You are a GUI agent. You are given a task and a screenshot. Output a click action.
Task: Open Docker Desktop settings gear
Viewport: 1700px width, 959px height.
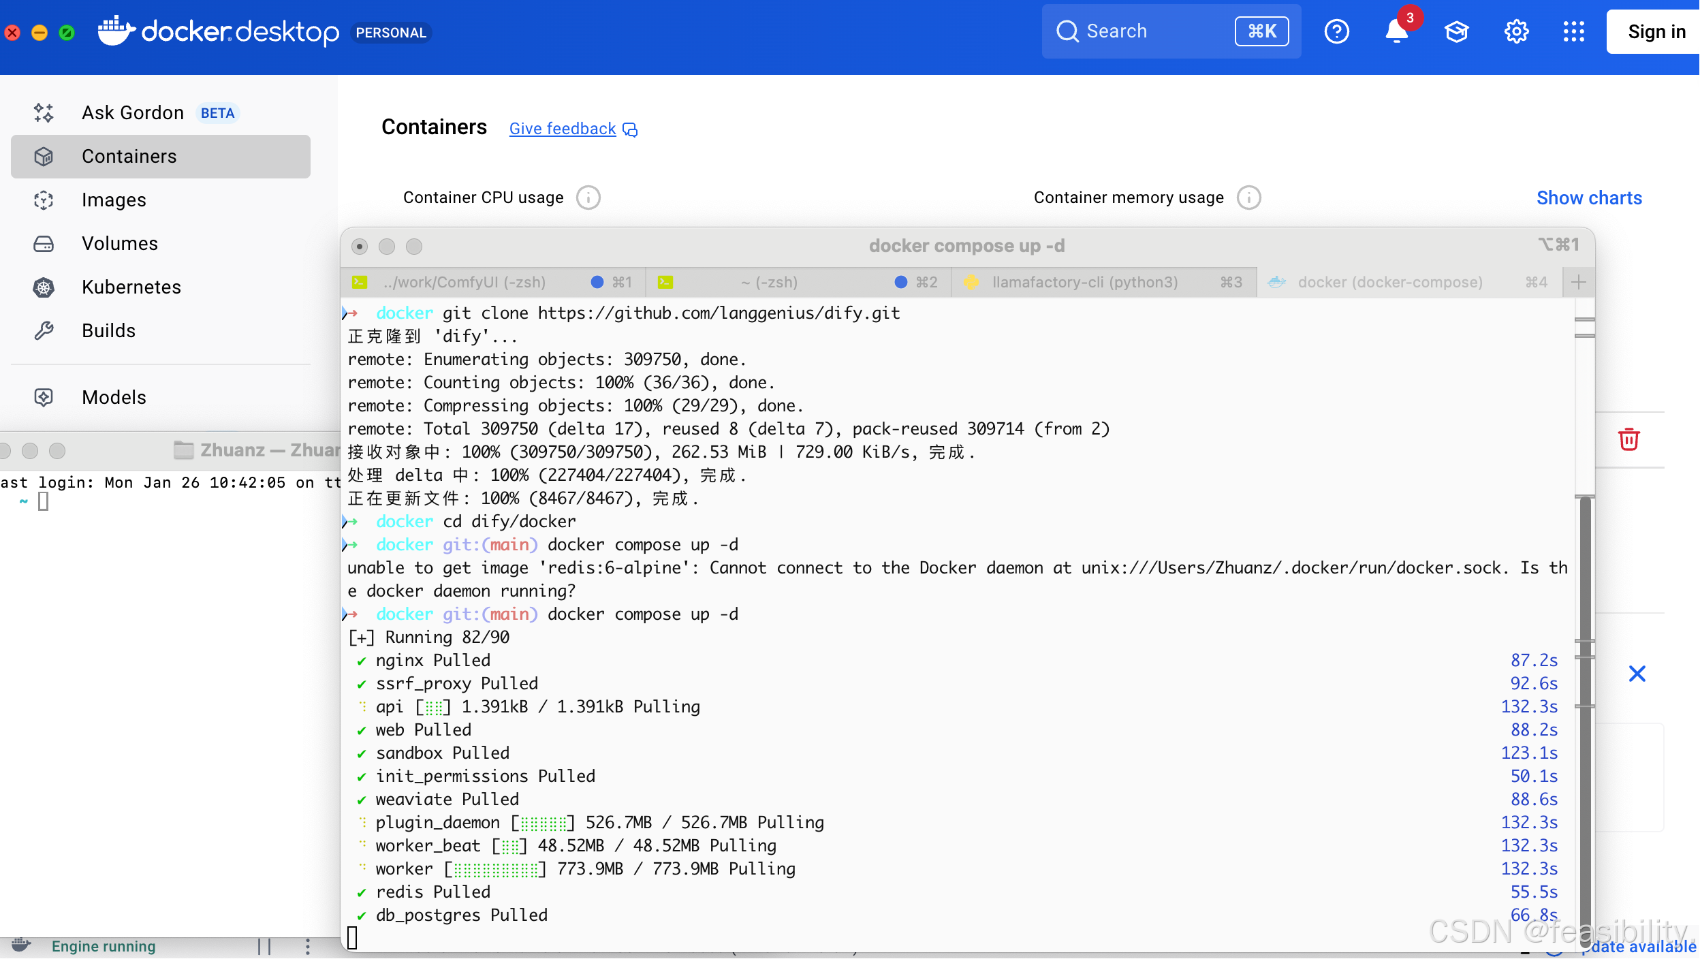coord(1516,32)
